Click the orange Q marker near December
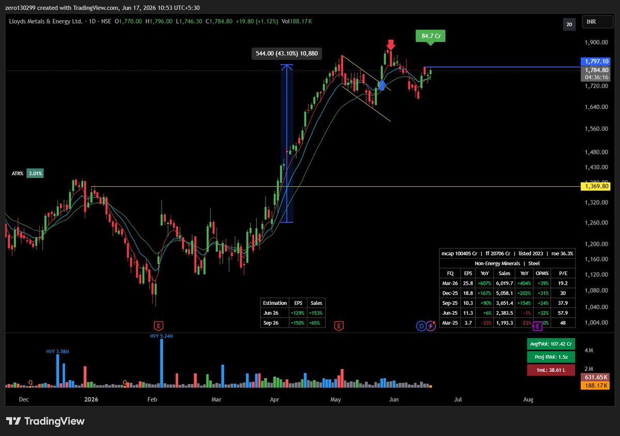620x436 pixels. (30, 382)
